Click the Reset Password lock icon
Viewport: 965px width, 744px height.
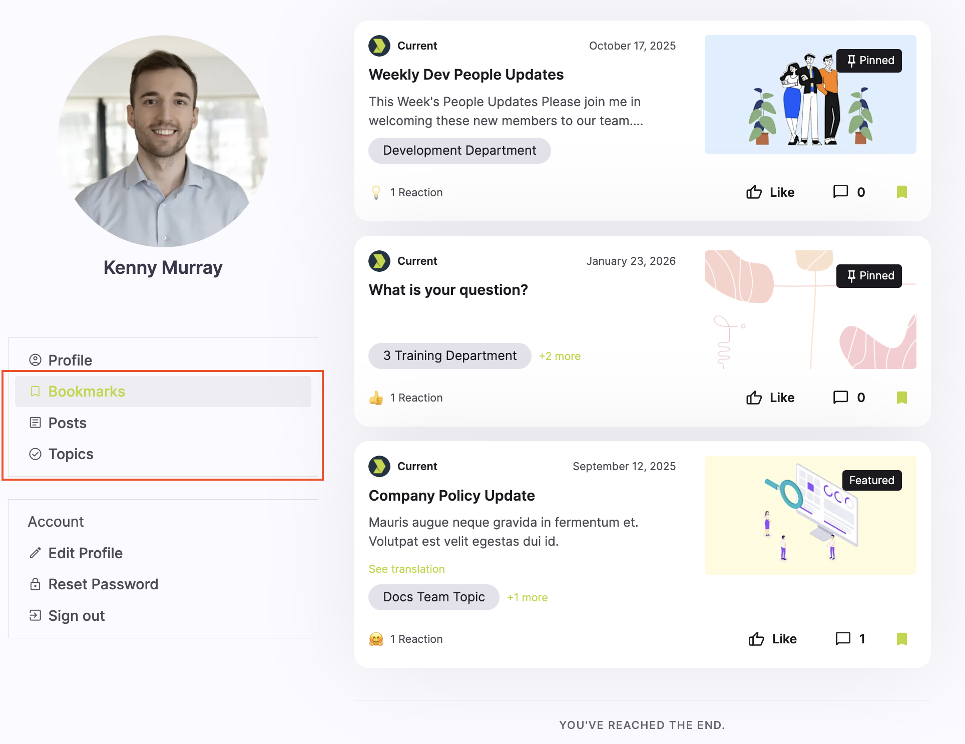point(35,584)
